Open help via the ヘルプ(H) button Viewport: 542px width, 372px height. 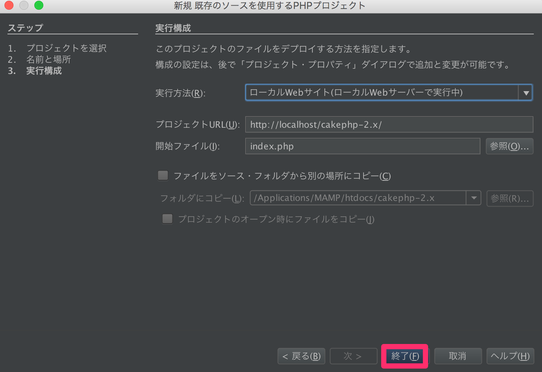[510, 356]
